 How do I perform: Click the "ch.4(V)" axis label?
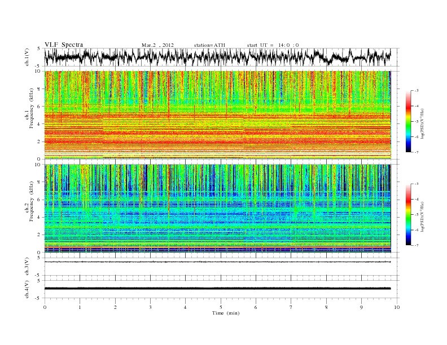point(27,290)
